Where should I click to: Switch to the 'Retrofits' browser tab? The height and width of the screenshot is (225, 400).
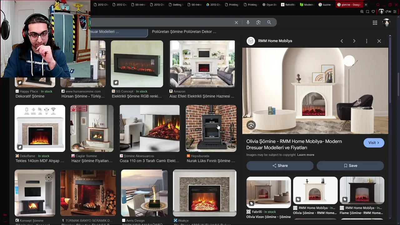287,5
